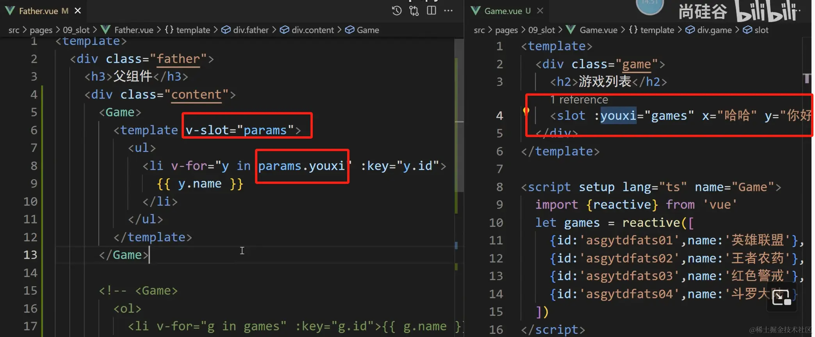
Task: Click the Father.vue editor vertical scrollbar
Action: coord(459,115)
